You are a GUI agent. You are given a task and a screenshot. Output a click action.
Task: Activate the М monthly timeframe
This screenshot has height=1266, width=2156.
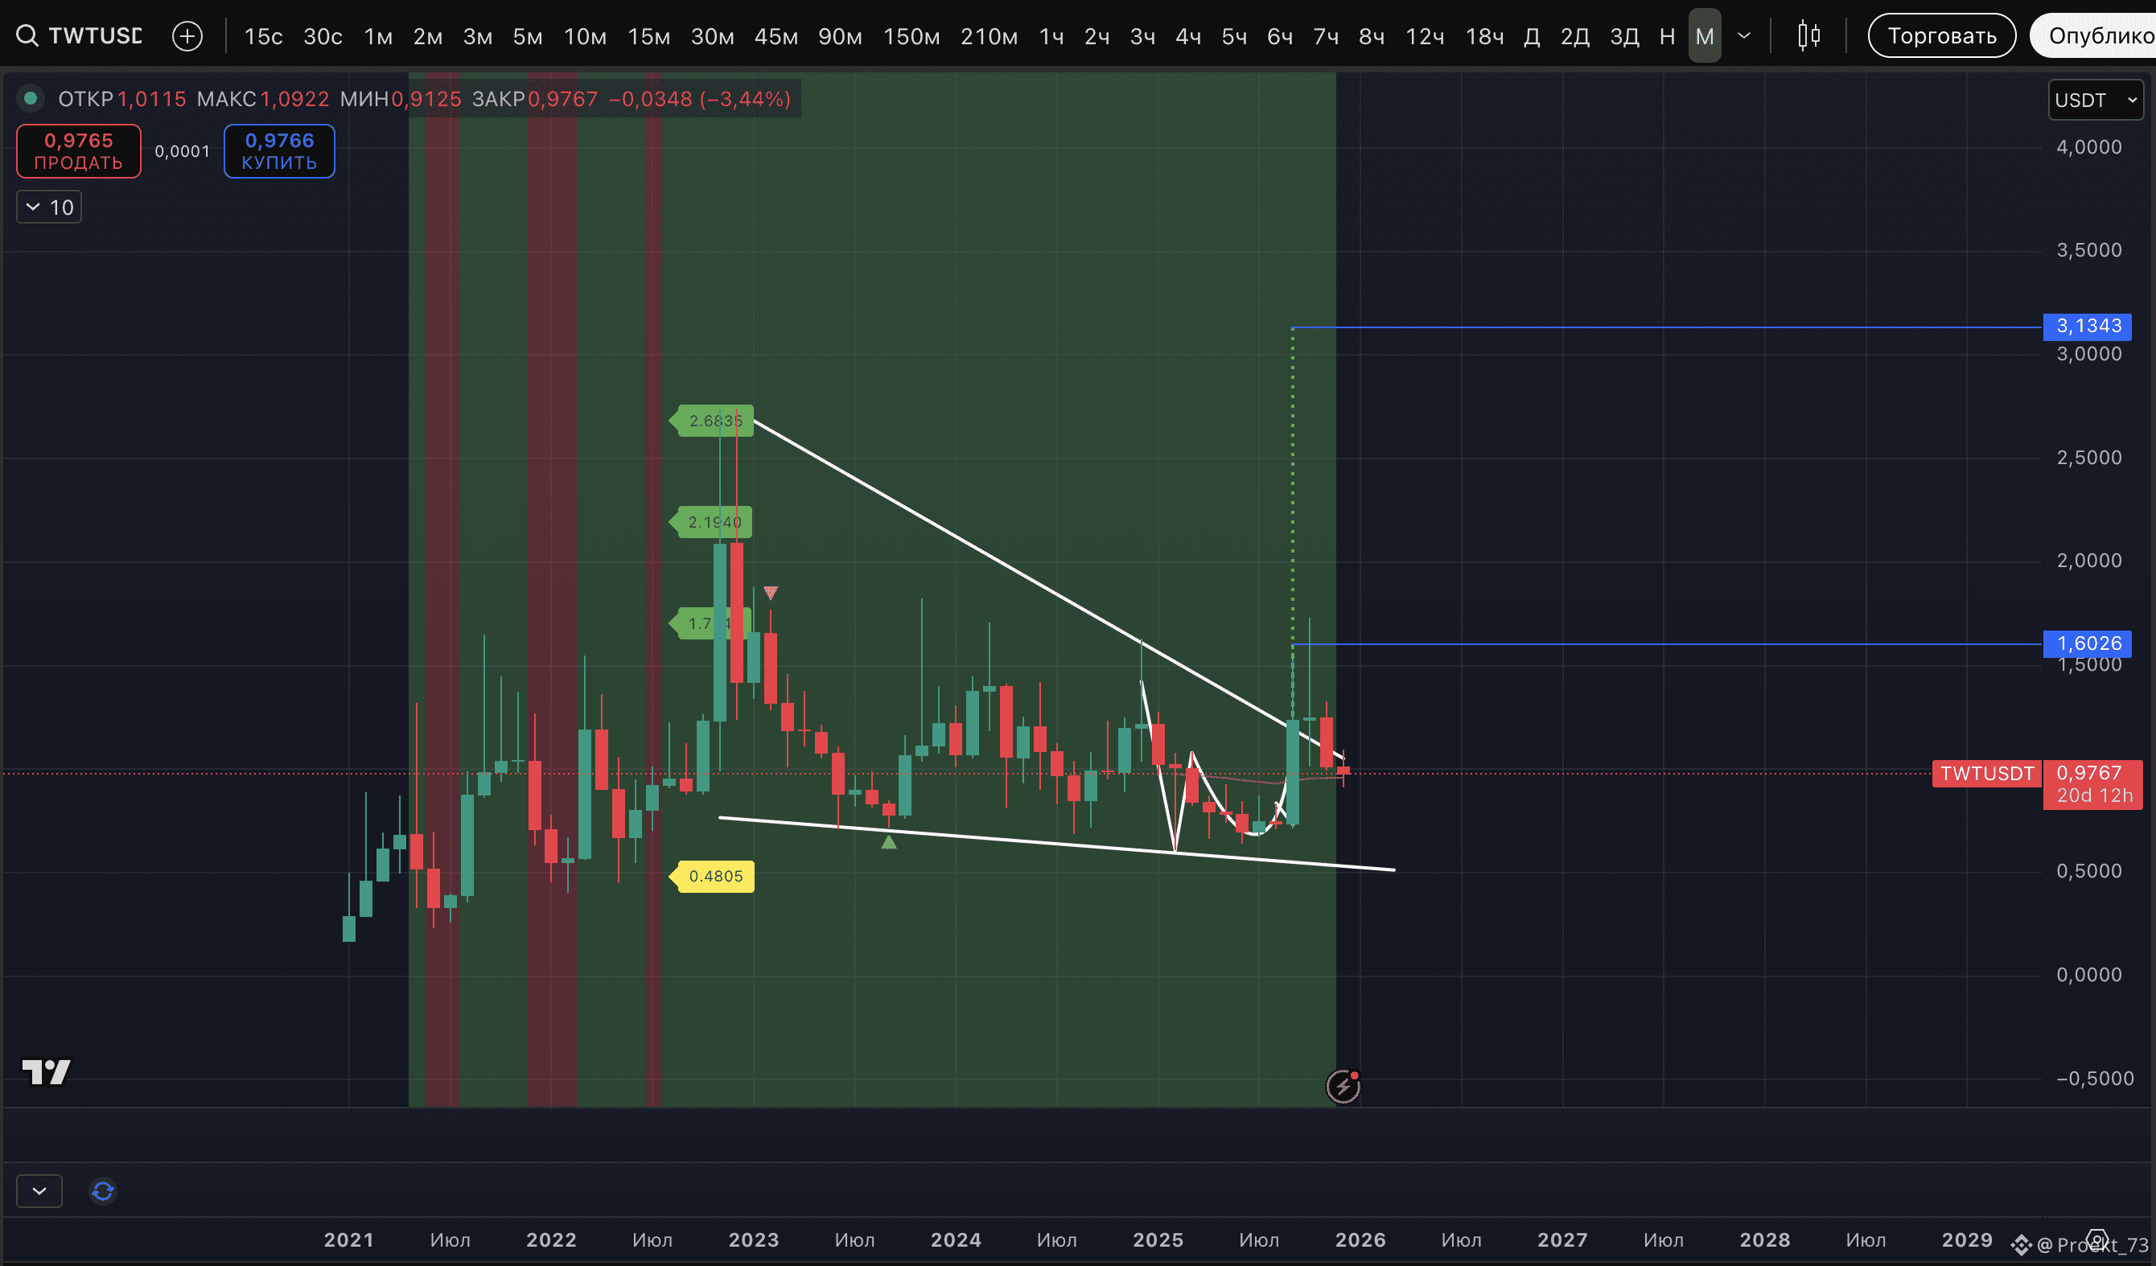(1703, 37)
